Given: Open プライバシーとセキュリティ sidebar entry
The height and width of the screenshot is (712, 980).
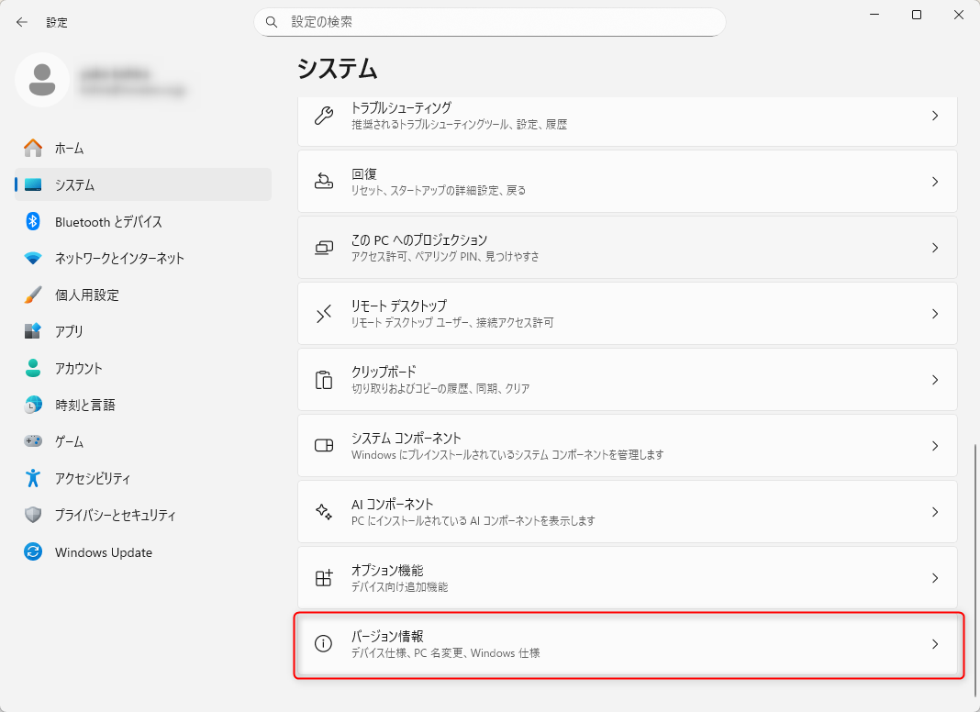Looking at the screenshot, I should (143, 515).
